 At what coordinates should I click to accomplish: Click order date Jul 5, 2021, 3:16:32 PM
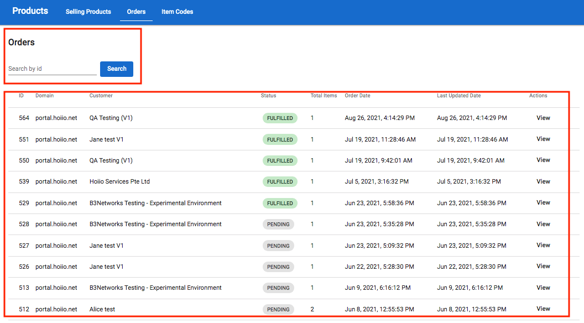coord(377,181)
